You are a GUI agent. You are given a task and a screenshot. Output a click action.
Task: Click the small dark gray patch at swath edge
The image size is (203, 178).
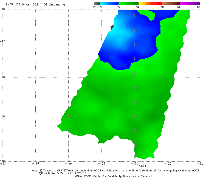pyautogui.click(x=112, y=27)
